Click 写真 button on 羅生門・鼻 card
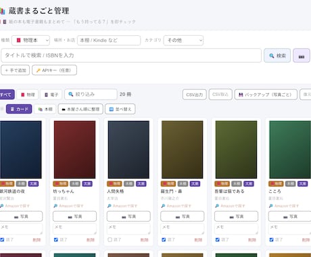Screen dimensions: 311x257 click(x=183, y=216)
